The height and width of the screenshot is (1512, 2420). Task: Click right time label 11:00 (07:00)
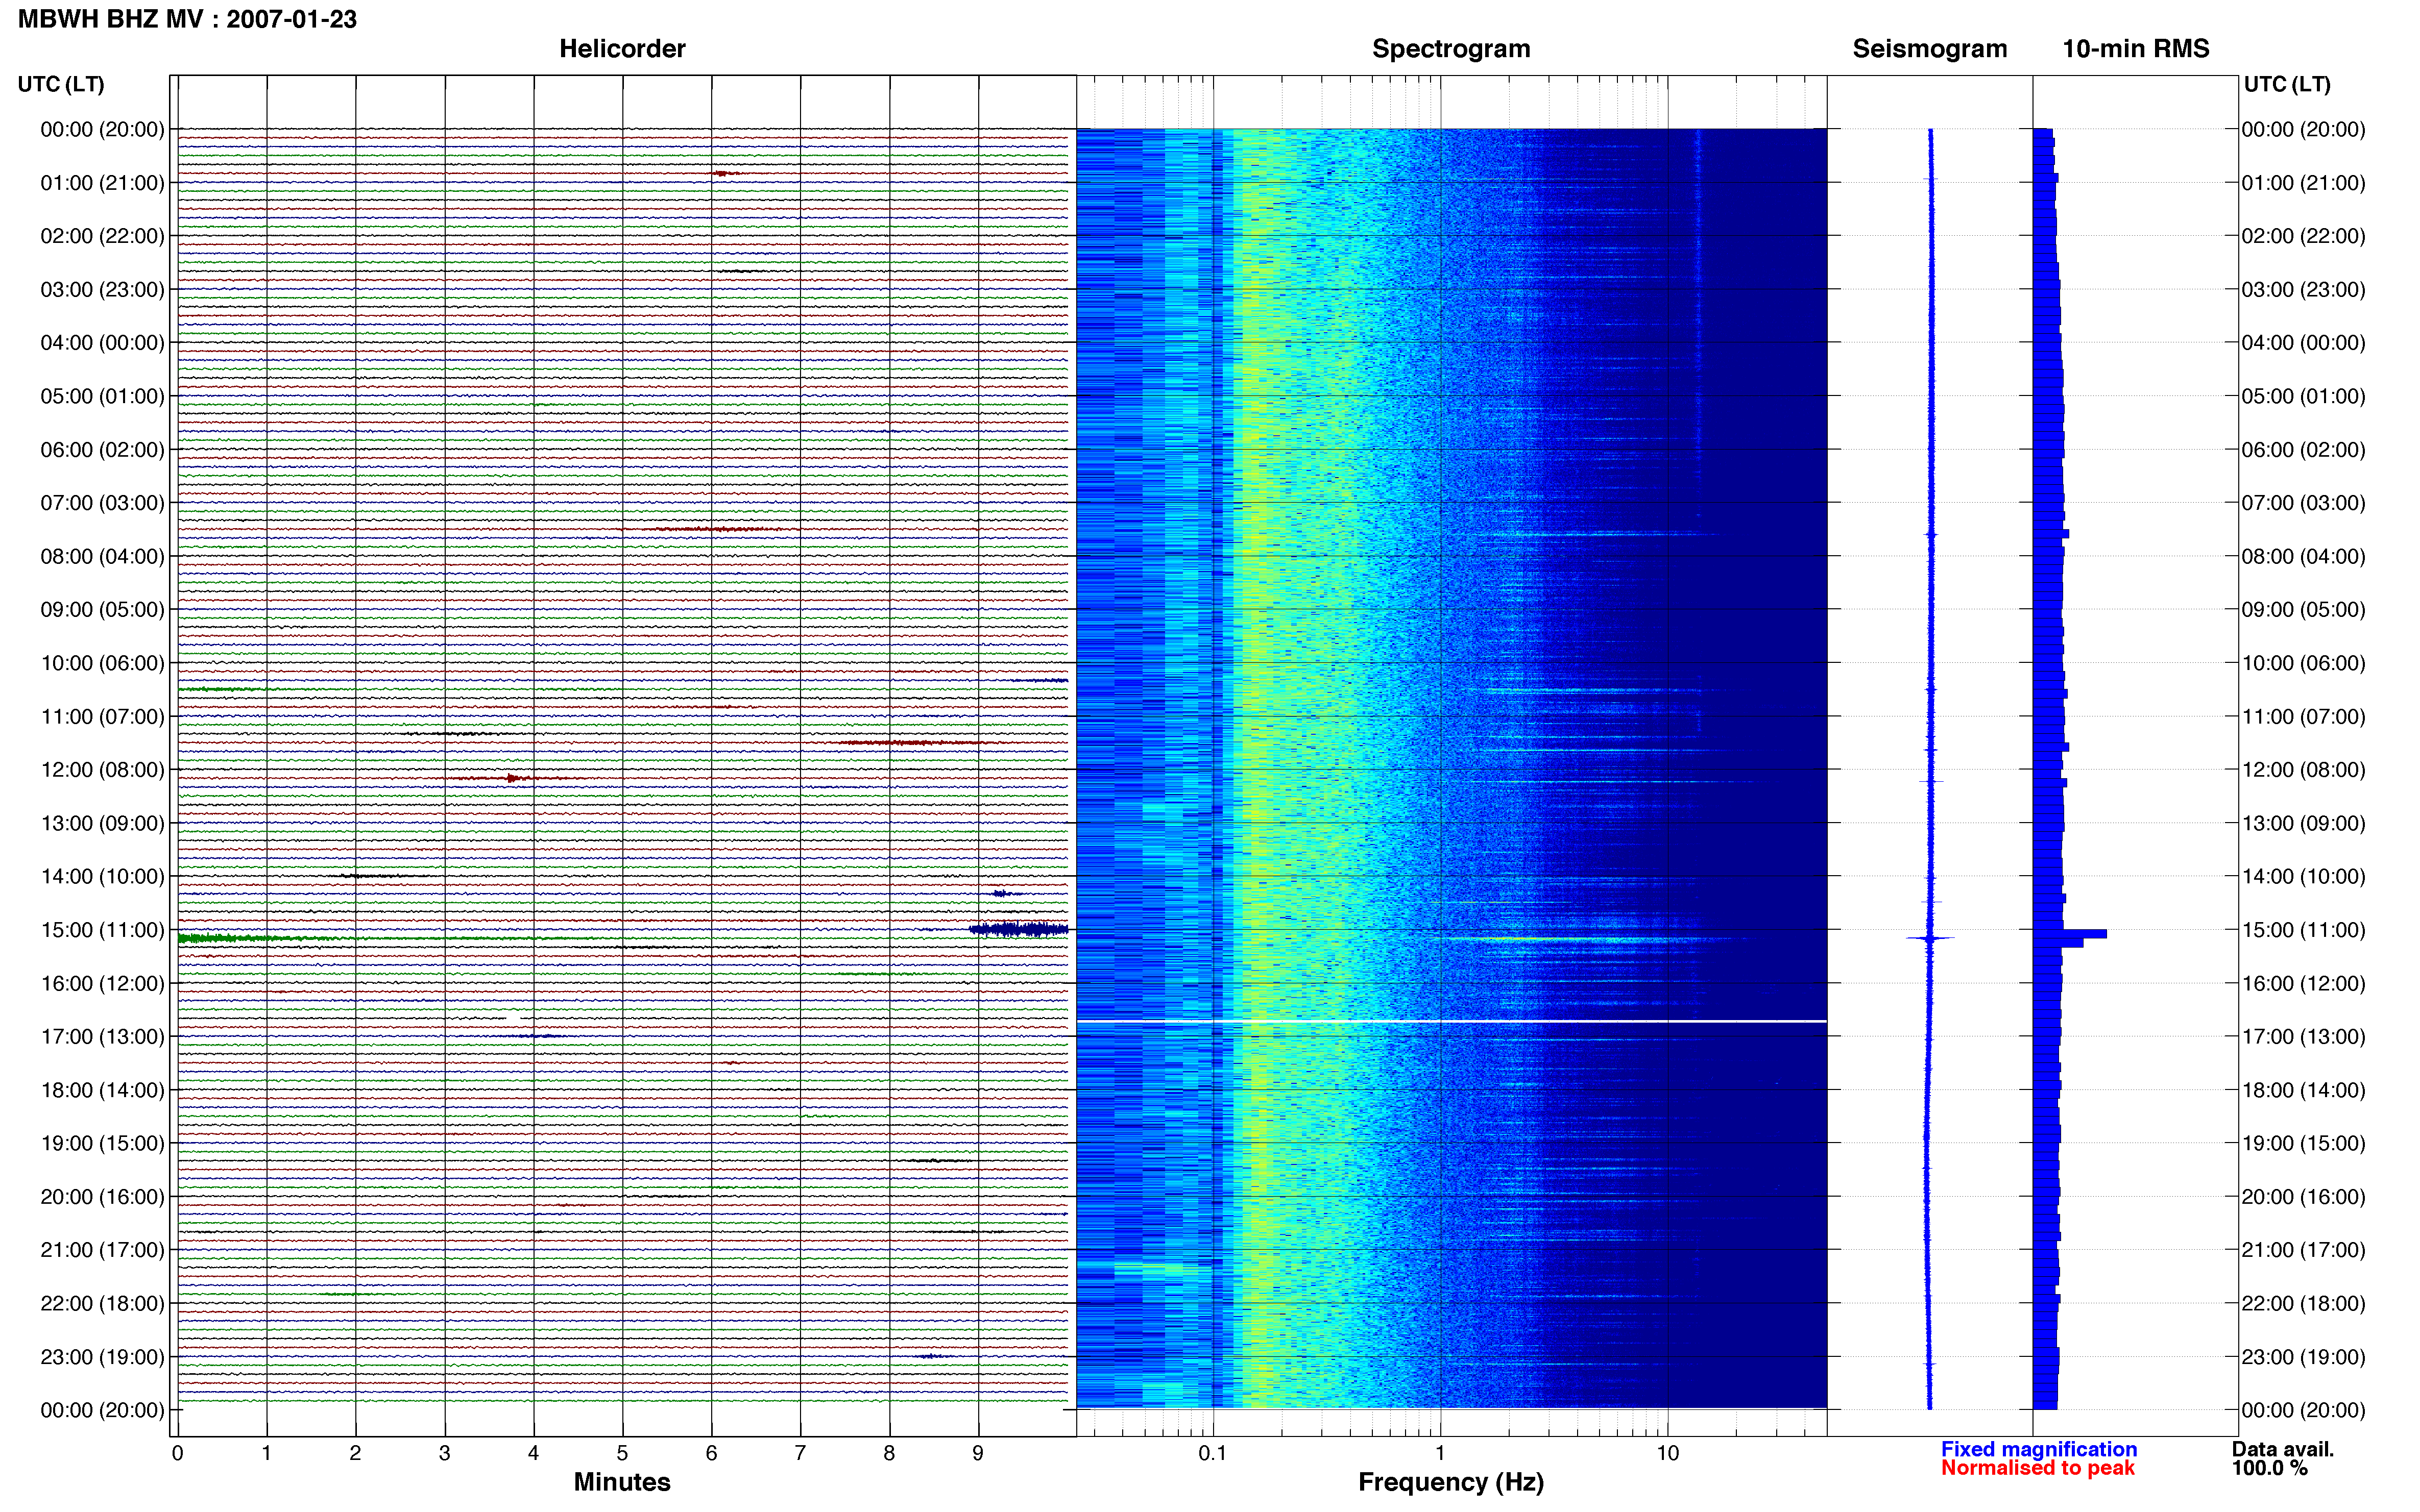(2303, 717)
